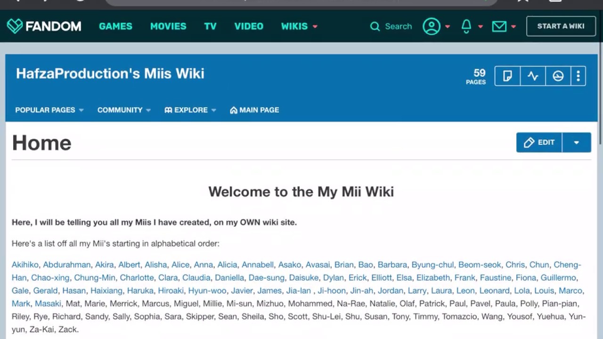Open the Video menu item
The height and width of the screenshot is (339, 603).
pyautogui.click(x=249, y=26)
